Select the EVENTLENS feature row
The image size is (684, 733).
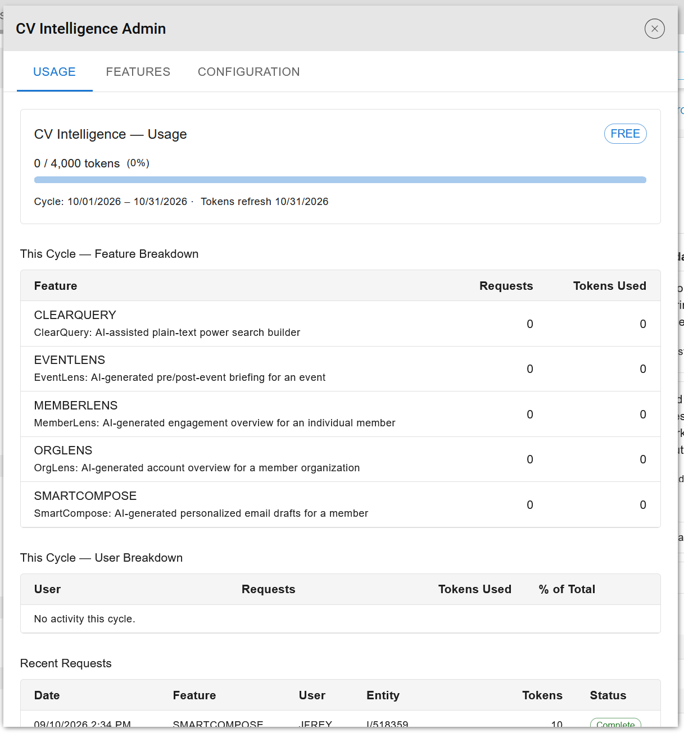[340, 369]
